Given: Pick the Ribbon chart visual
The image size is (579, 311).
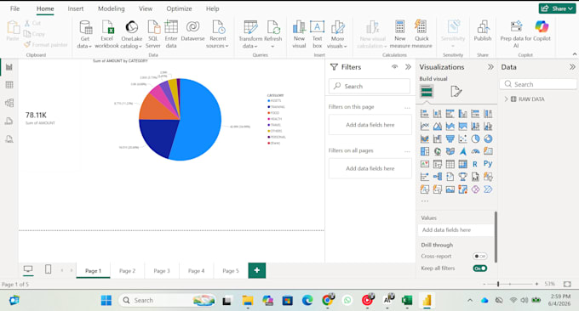Looking at the screenshot, I should (x=425, y=139).
